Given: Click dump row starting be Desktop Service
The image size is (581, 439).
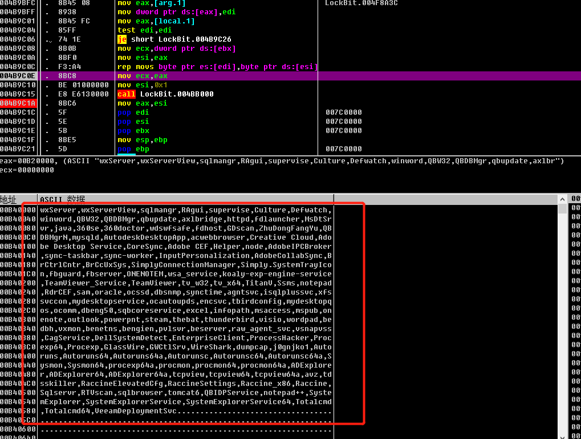Looking at the screenshot, I should pyautogui.click(x=186, y=247).
